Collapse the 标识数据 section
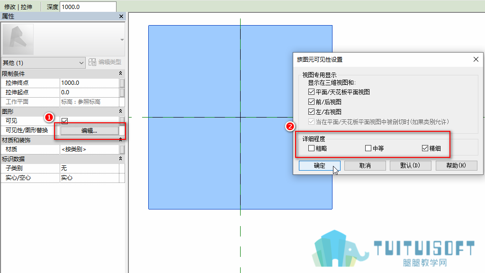Screen dimensions: 485x273 [x=120, y=159]
